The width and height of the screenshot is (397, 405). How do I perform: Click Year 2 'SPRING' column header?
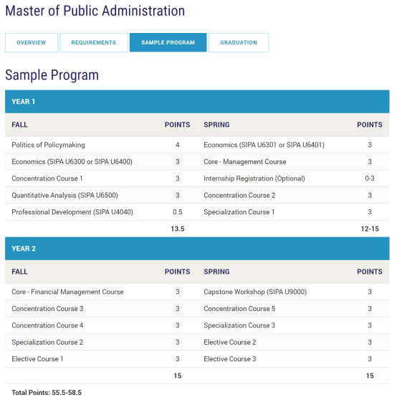click(x=216, y=272)
